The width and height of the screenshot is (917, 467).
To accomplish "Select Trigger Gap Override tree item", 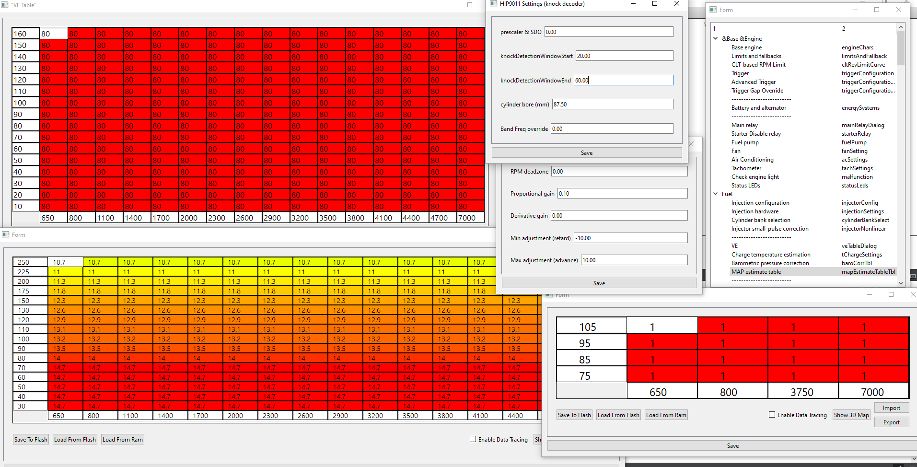I will (757, 91).
